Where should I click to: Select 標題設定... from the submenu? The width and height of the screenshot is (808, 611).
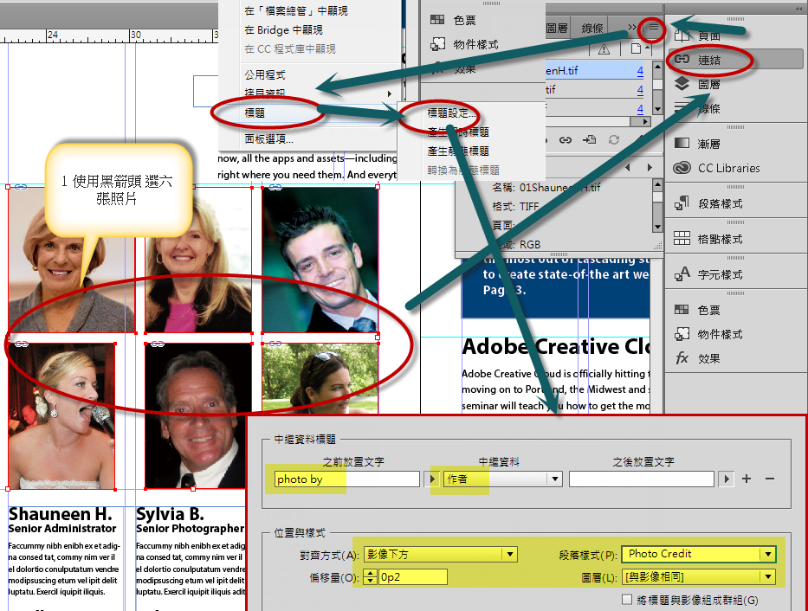pos(452,113)
